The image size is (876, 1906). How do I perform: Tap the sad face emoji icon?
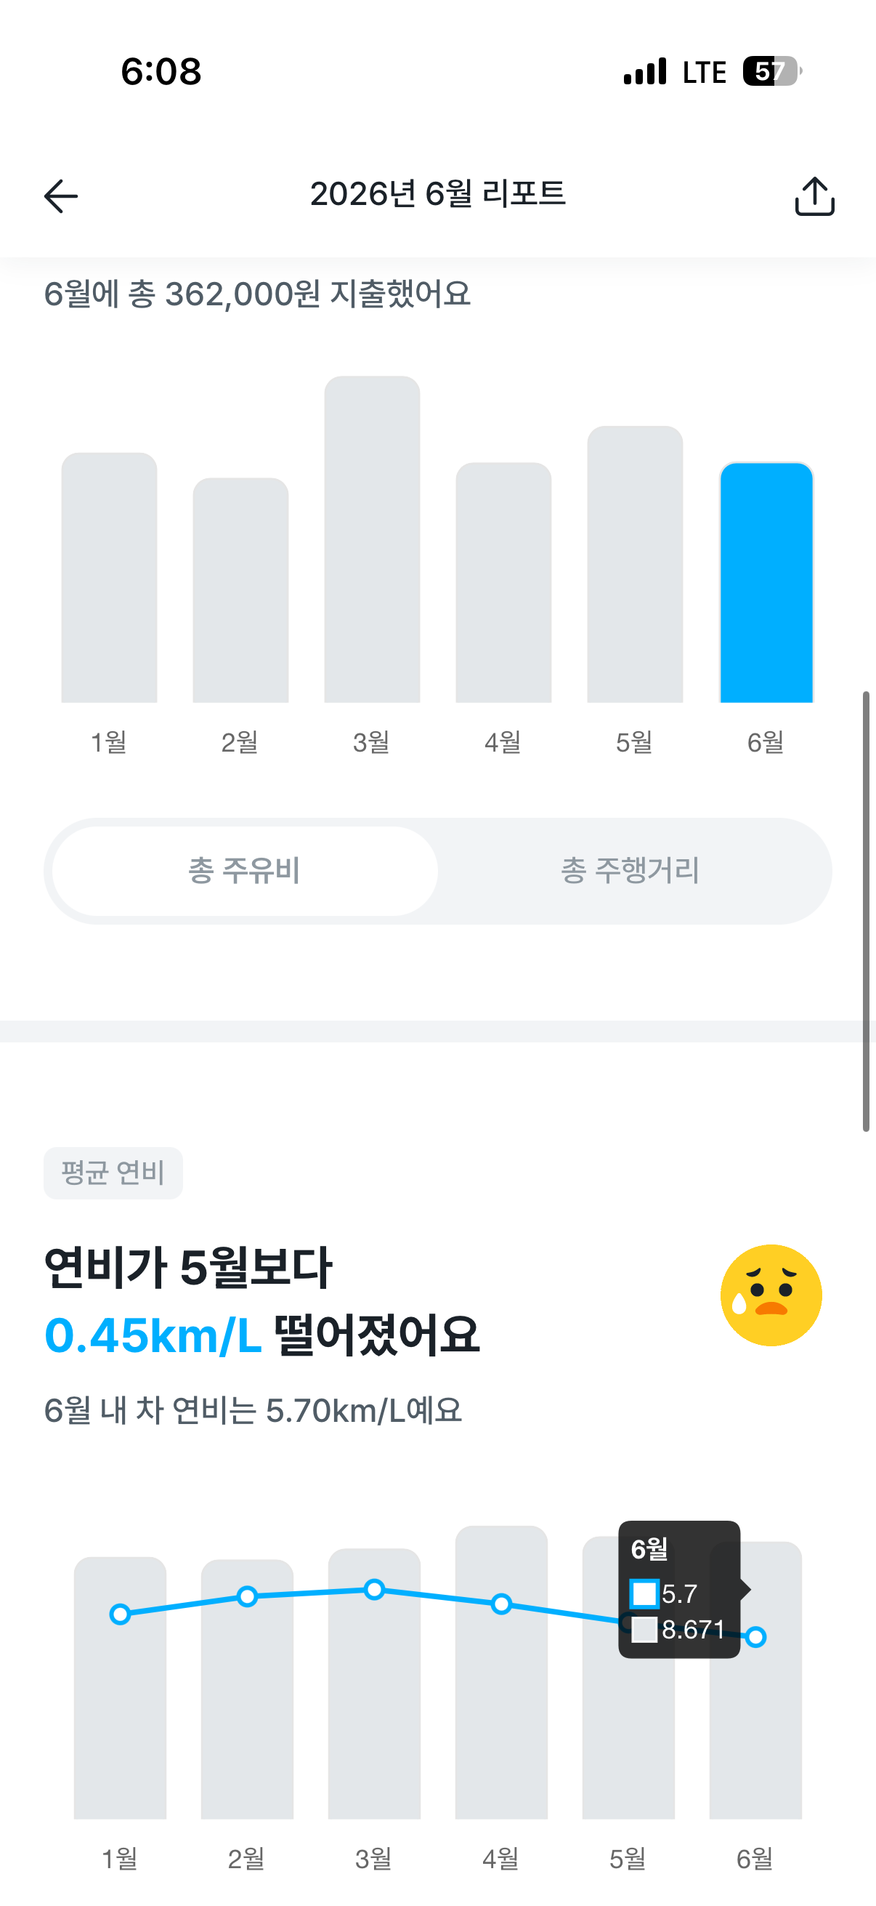(x=771, y=1295)
